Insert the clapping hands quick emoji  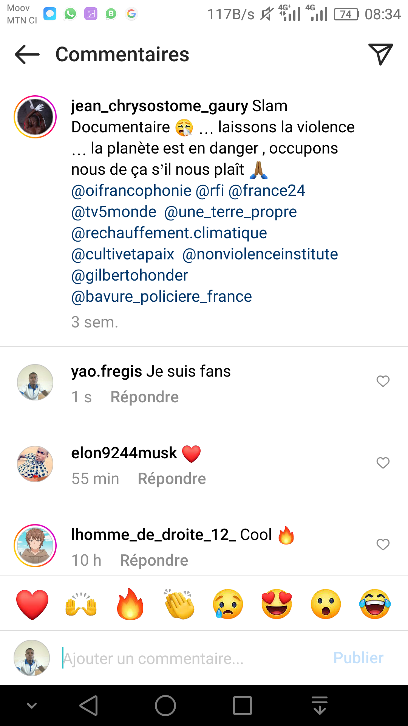pos(179,604)
